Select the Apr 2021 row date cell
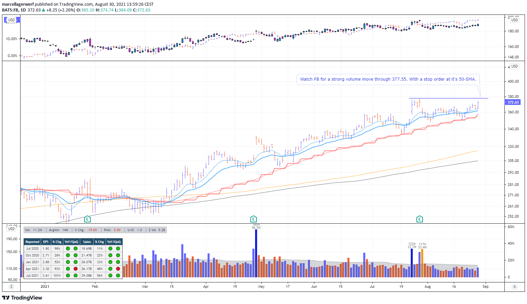Screen dimensions: 527x304 click(x=32, y=269)
